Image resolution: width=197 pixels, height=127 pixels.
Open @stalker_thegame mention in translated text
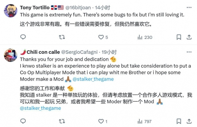pos(40,108)
